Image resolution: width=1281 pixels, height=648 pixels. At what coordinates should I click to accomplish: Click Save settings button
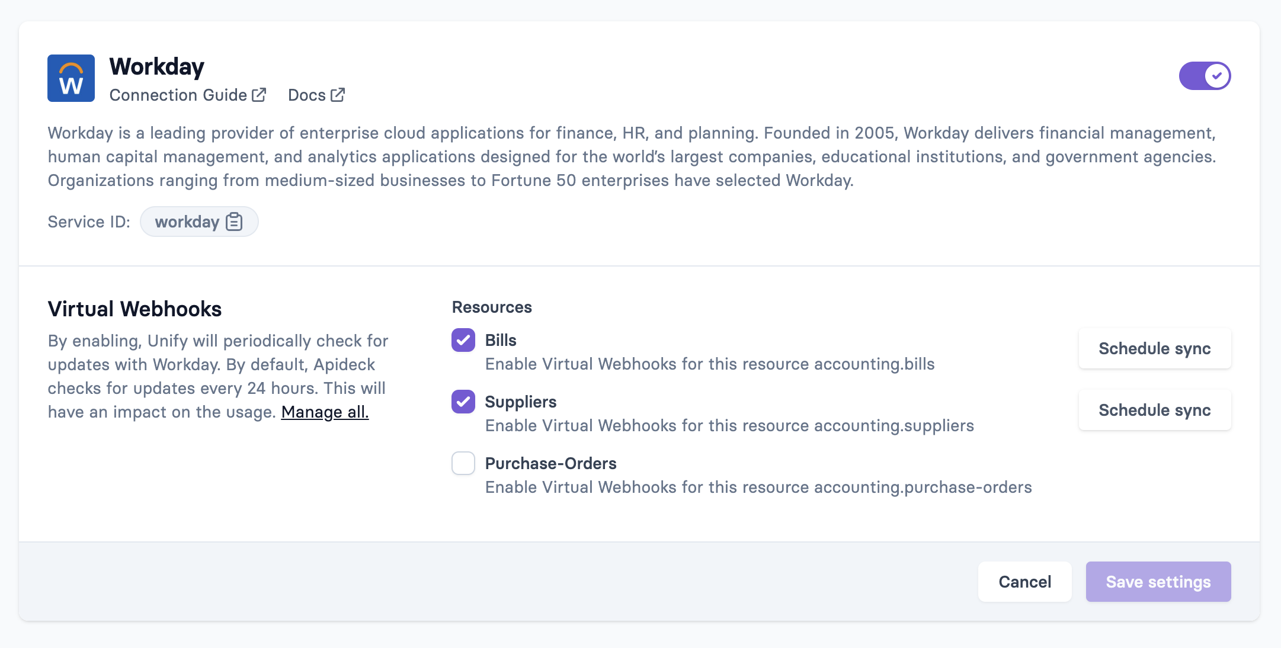[x=1158, y=582]
